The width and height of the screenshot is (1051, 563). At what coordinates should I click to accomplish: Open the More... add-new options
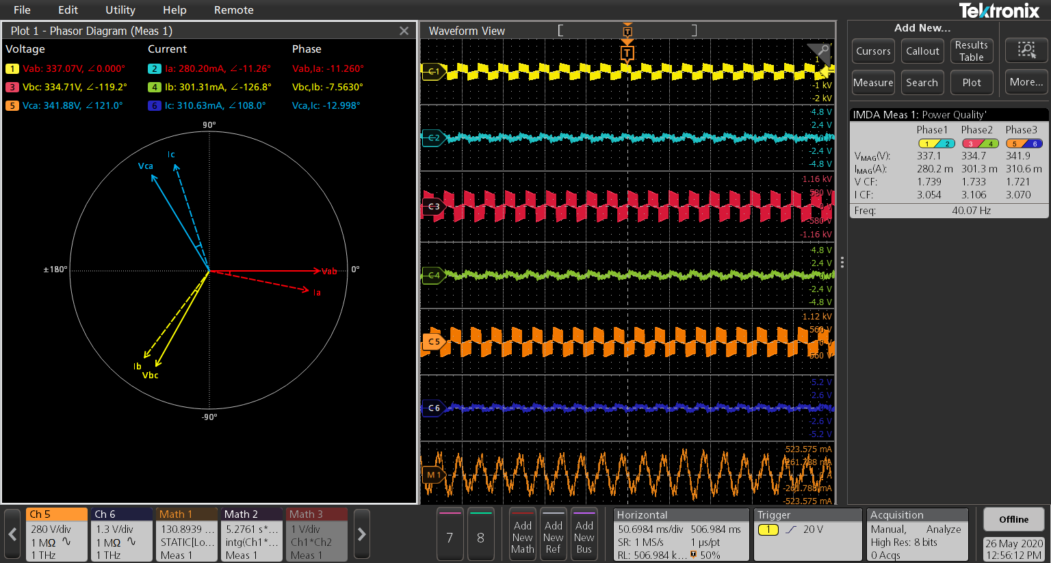[1026, 82]
